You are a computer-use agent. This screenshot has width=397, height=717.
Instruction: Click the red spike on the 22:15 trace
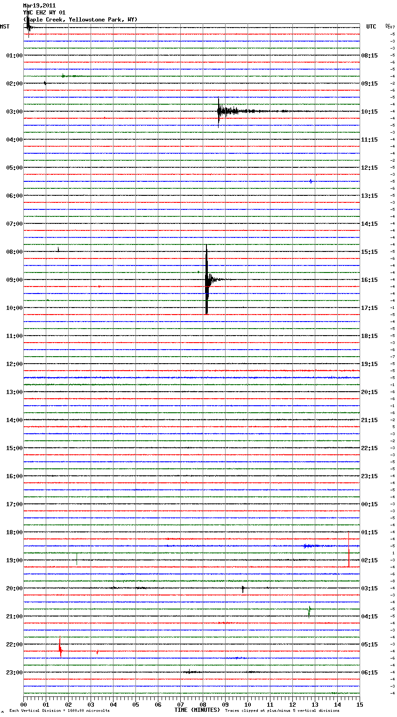pyautogui.click(x=60, y=648)
